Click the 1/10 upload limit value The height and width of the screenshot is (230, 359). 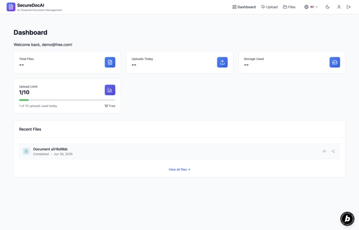pyautogui.click(x=24, y=93)
